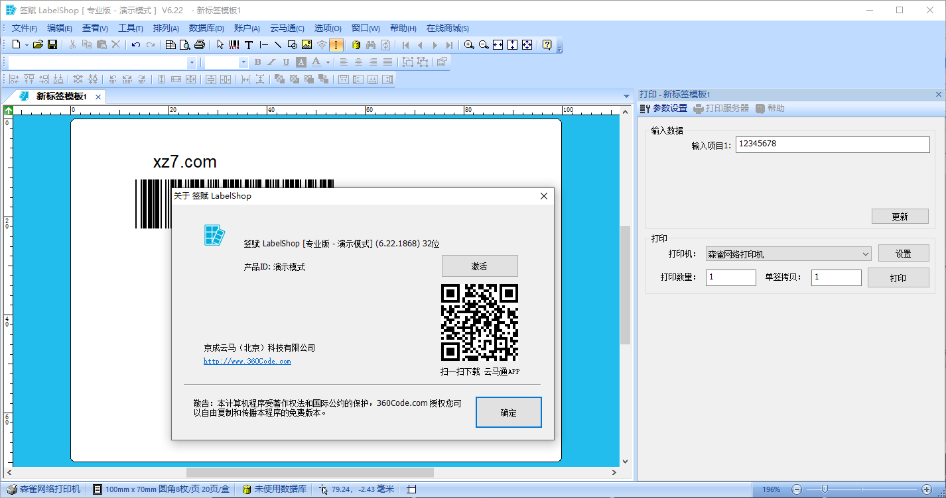
Task: Open the font color dropdown arrow
Action: 328,62
